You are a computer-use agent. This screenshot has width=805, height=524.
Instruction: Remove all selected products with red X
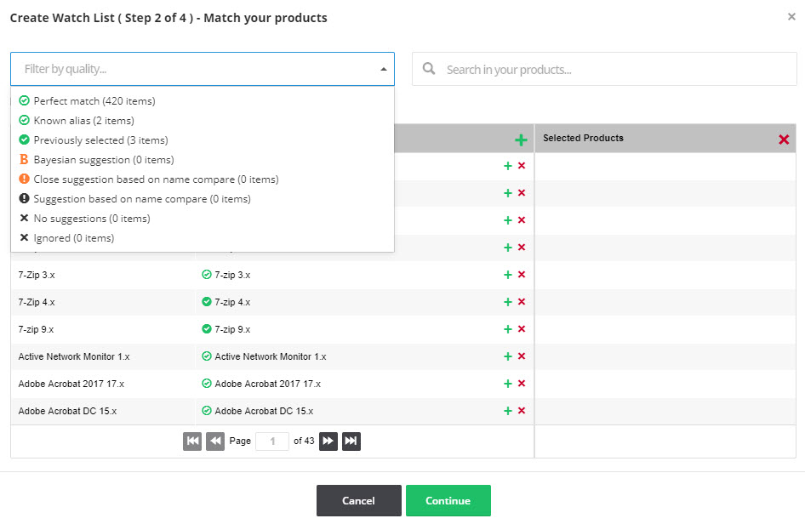point(784,139)
